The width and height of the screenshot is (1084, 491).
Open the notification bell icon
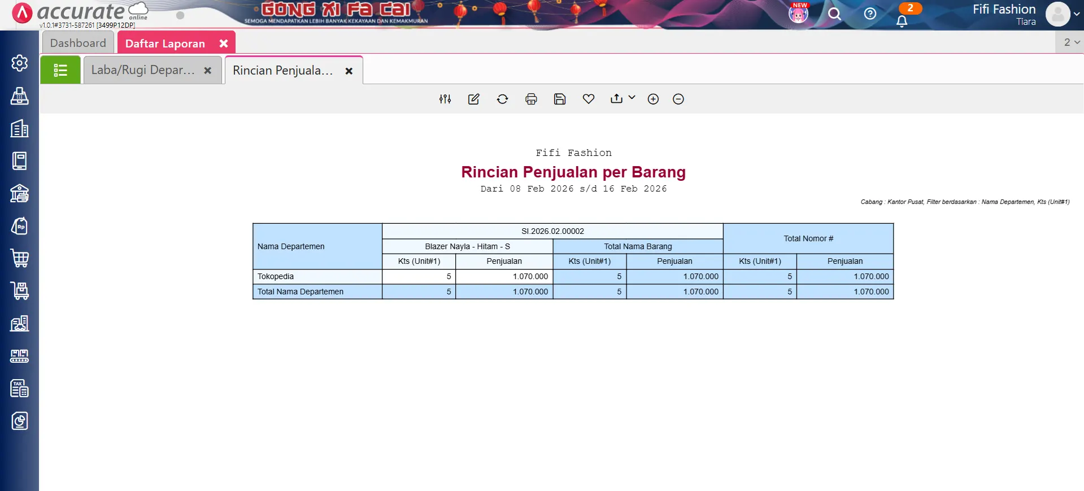pos(902,21)
